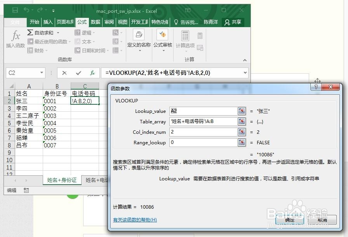
Task: Collapse the Lookup_value range selector
Action: 241,111
